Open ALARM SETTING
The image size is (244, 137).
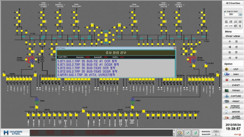[x=233, y=117]
